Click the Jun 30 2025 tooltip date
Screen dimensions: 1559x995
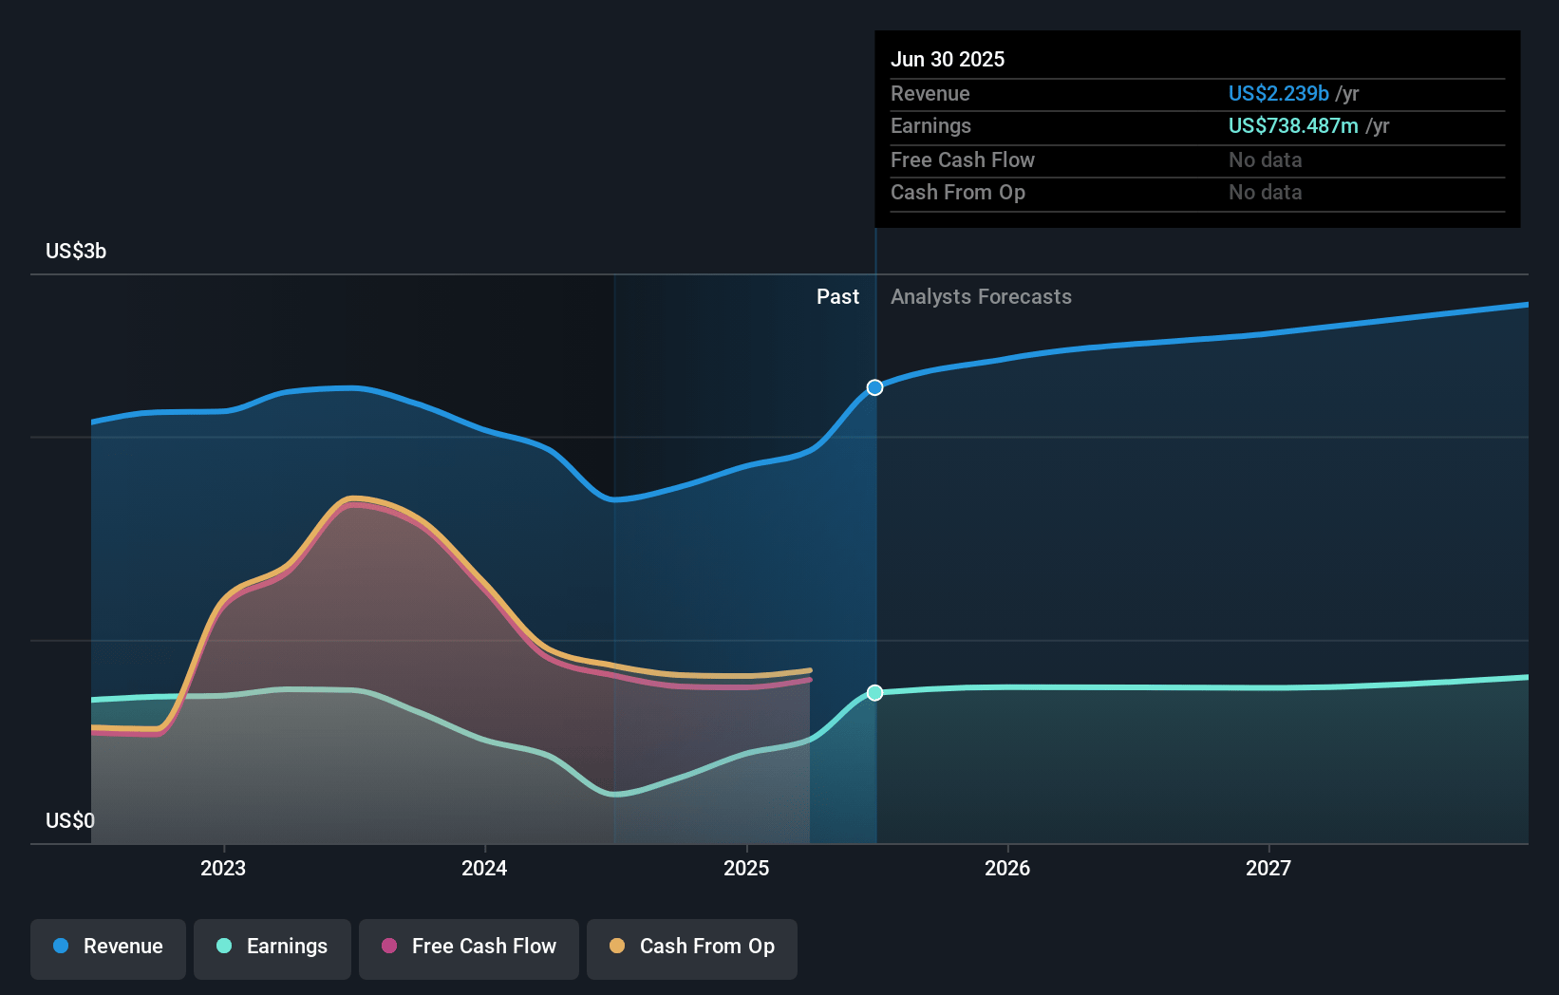pos(948,59)
